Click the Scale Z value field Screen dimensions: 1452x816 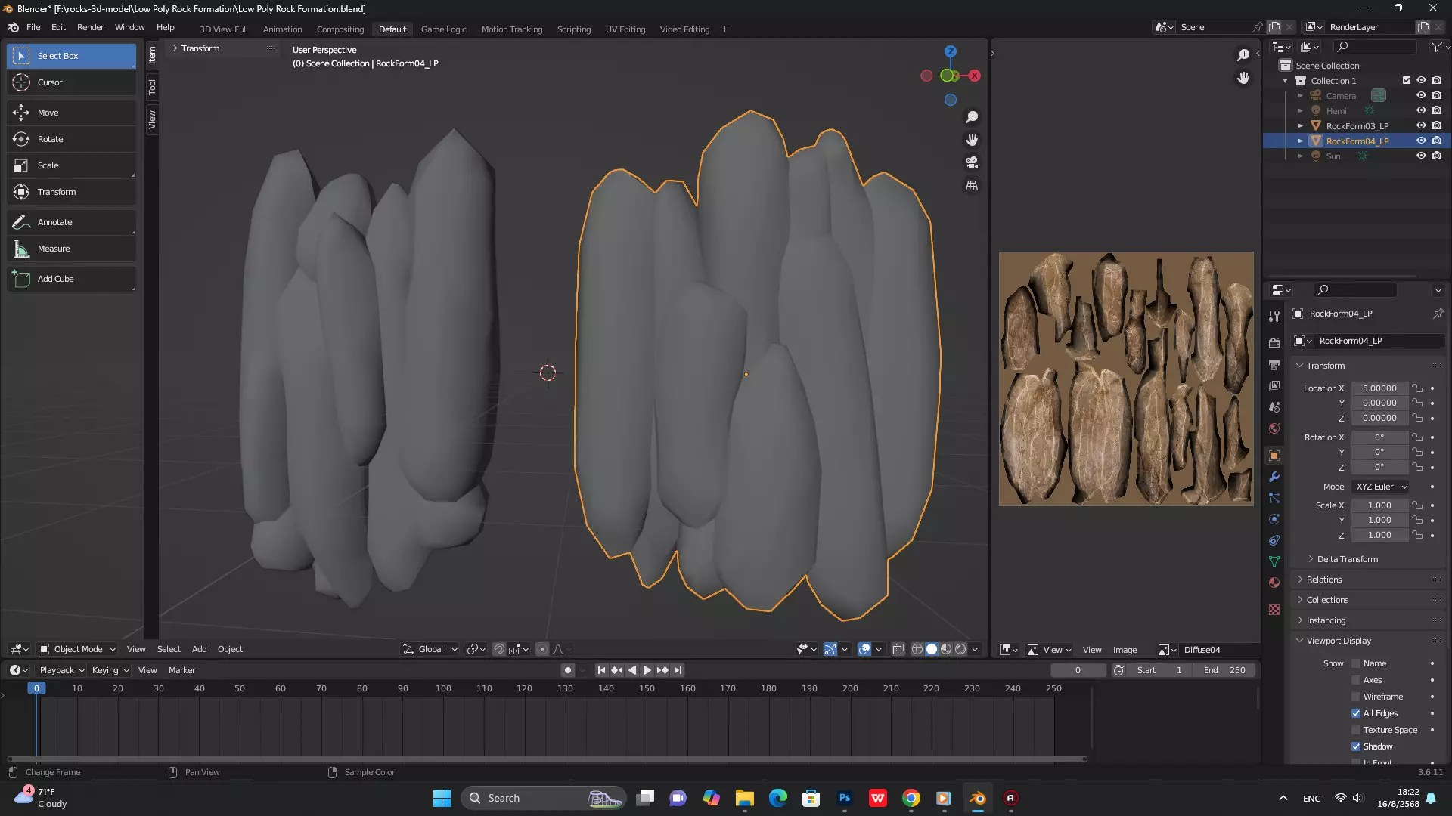coord(1379,535)
